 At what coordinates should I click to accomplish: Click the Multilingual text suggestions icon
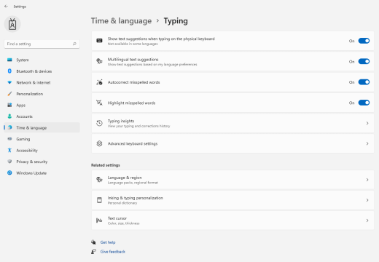pyautogui.click(x=99, y=61)
